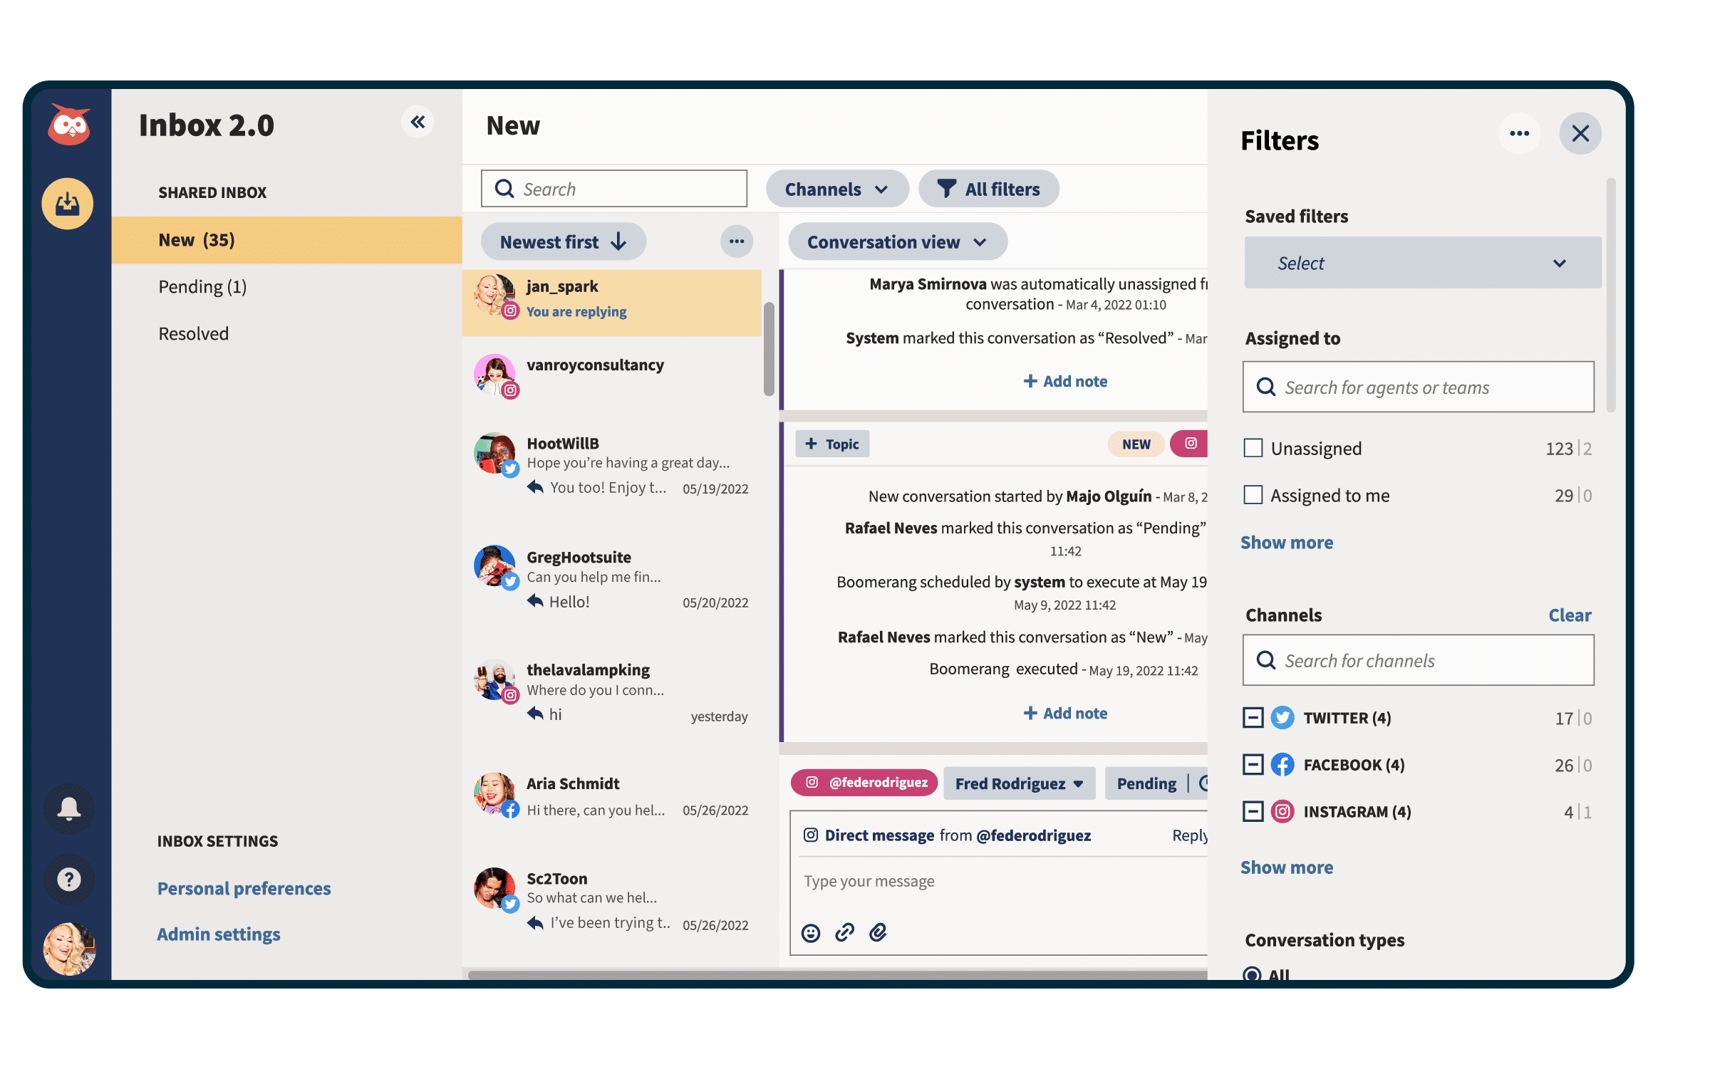Image resolution: width=1710 pixels, height=1069 pixels.
Task: Click Personal preferences settings link
Action: pos(243,887)
